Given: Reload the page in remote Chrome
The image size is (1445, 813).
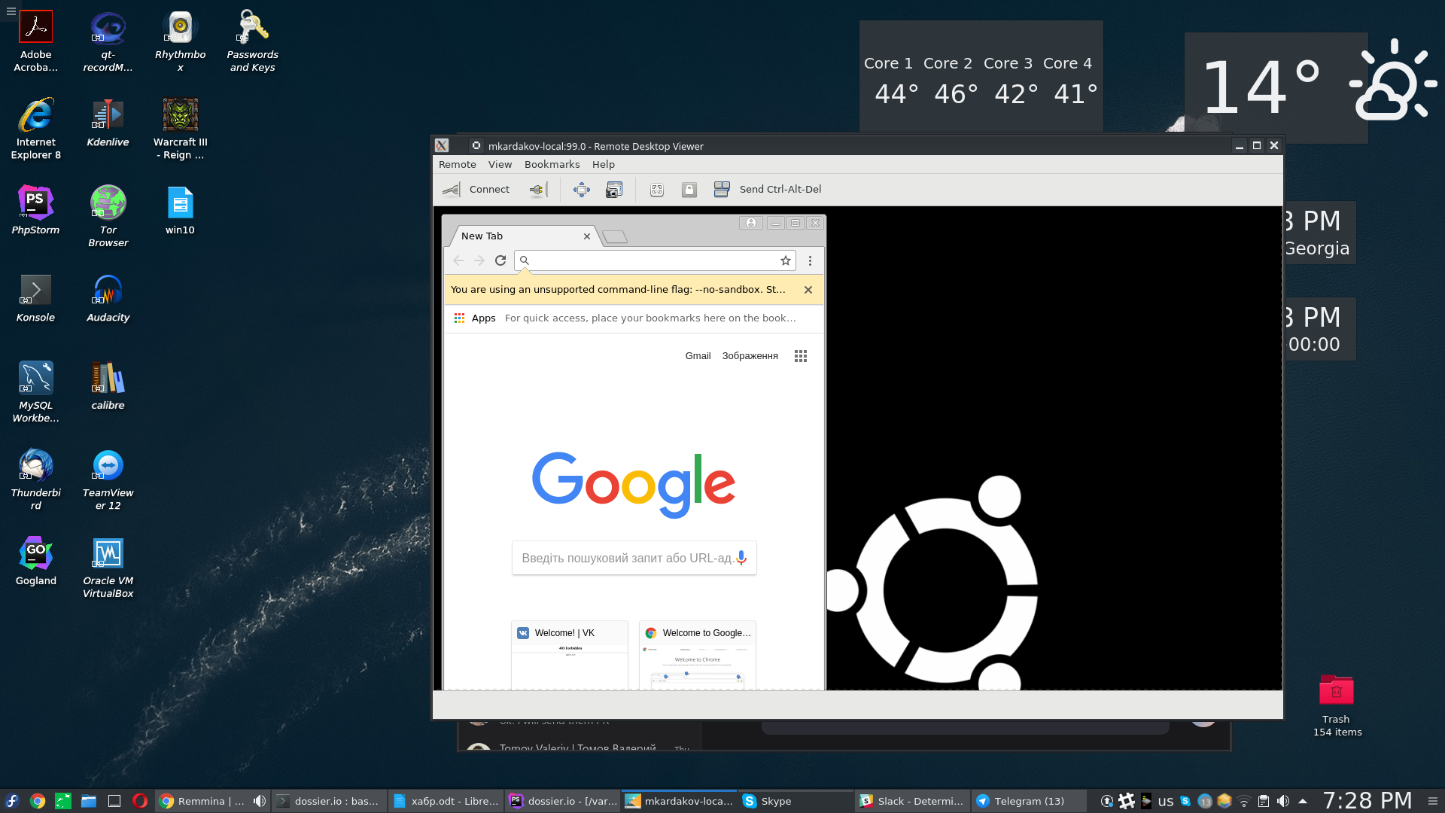Looking at the screenshot, I should tap(500, 260).
